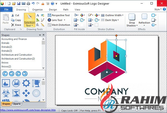This screenshot has width=167, height=113.
Task: Open Shapes panel options arrow
Action: (x=40, y=35)
